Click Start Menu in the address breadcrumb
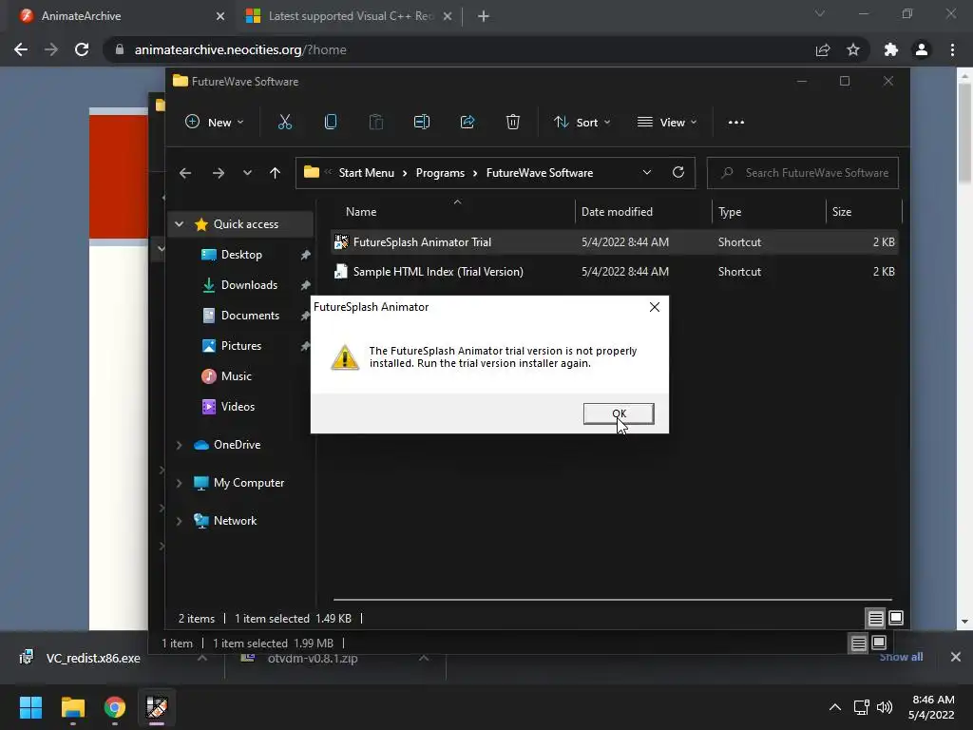The image size is (973, 730). 366,173
